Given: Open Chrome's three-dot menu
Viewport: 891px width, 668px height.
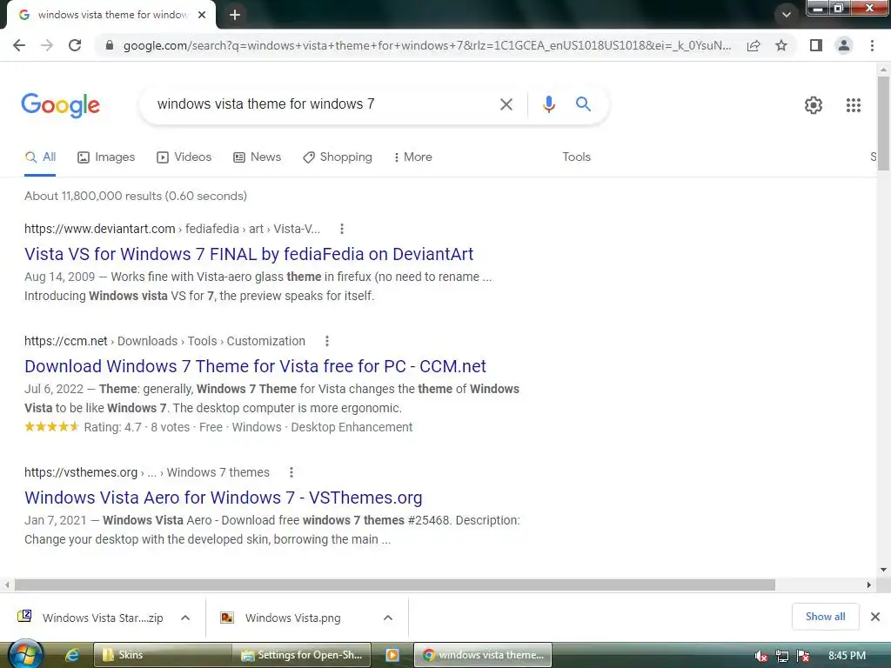Looking at the screenshot, I should (872, 45).
